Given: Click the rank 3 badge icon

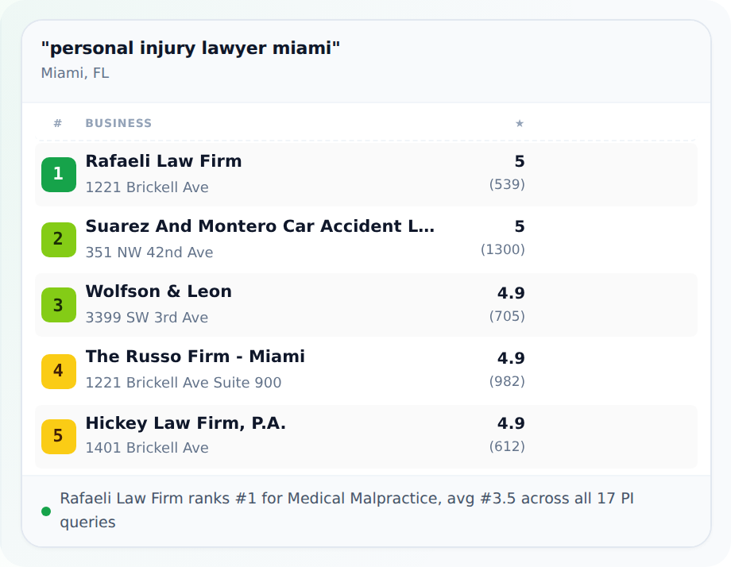Looking at the screenshot, I should coord(59,305).
